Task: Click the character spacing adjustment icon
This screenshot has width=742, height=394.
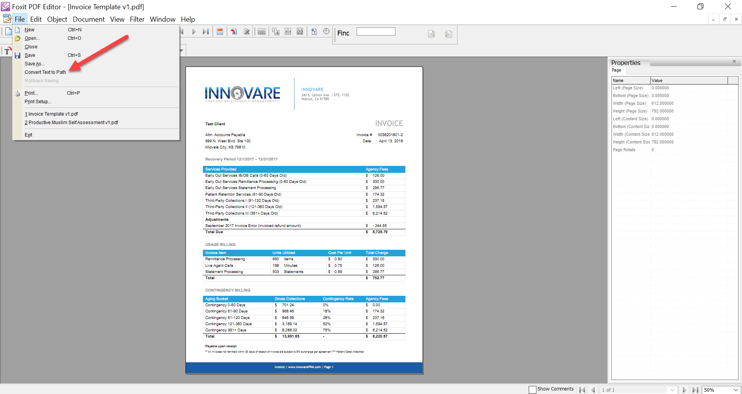Action: pos(300,32)
